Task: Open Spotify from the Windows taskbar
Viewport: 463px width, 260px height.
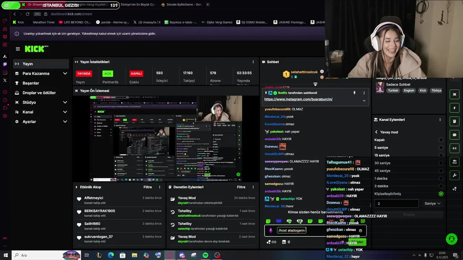Action: 205,255
